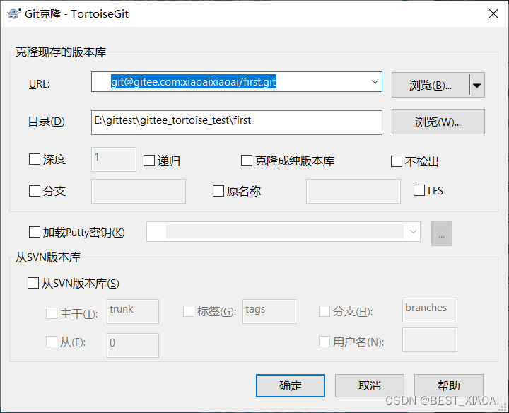Click the SVN username input field
The height and width of the screenshot is (413, 509).
pyautogui.click(x=430, y=340)
